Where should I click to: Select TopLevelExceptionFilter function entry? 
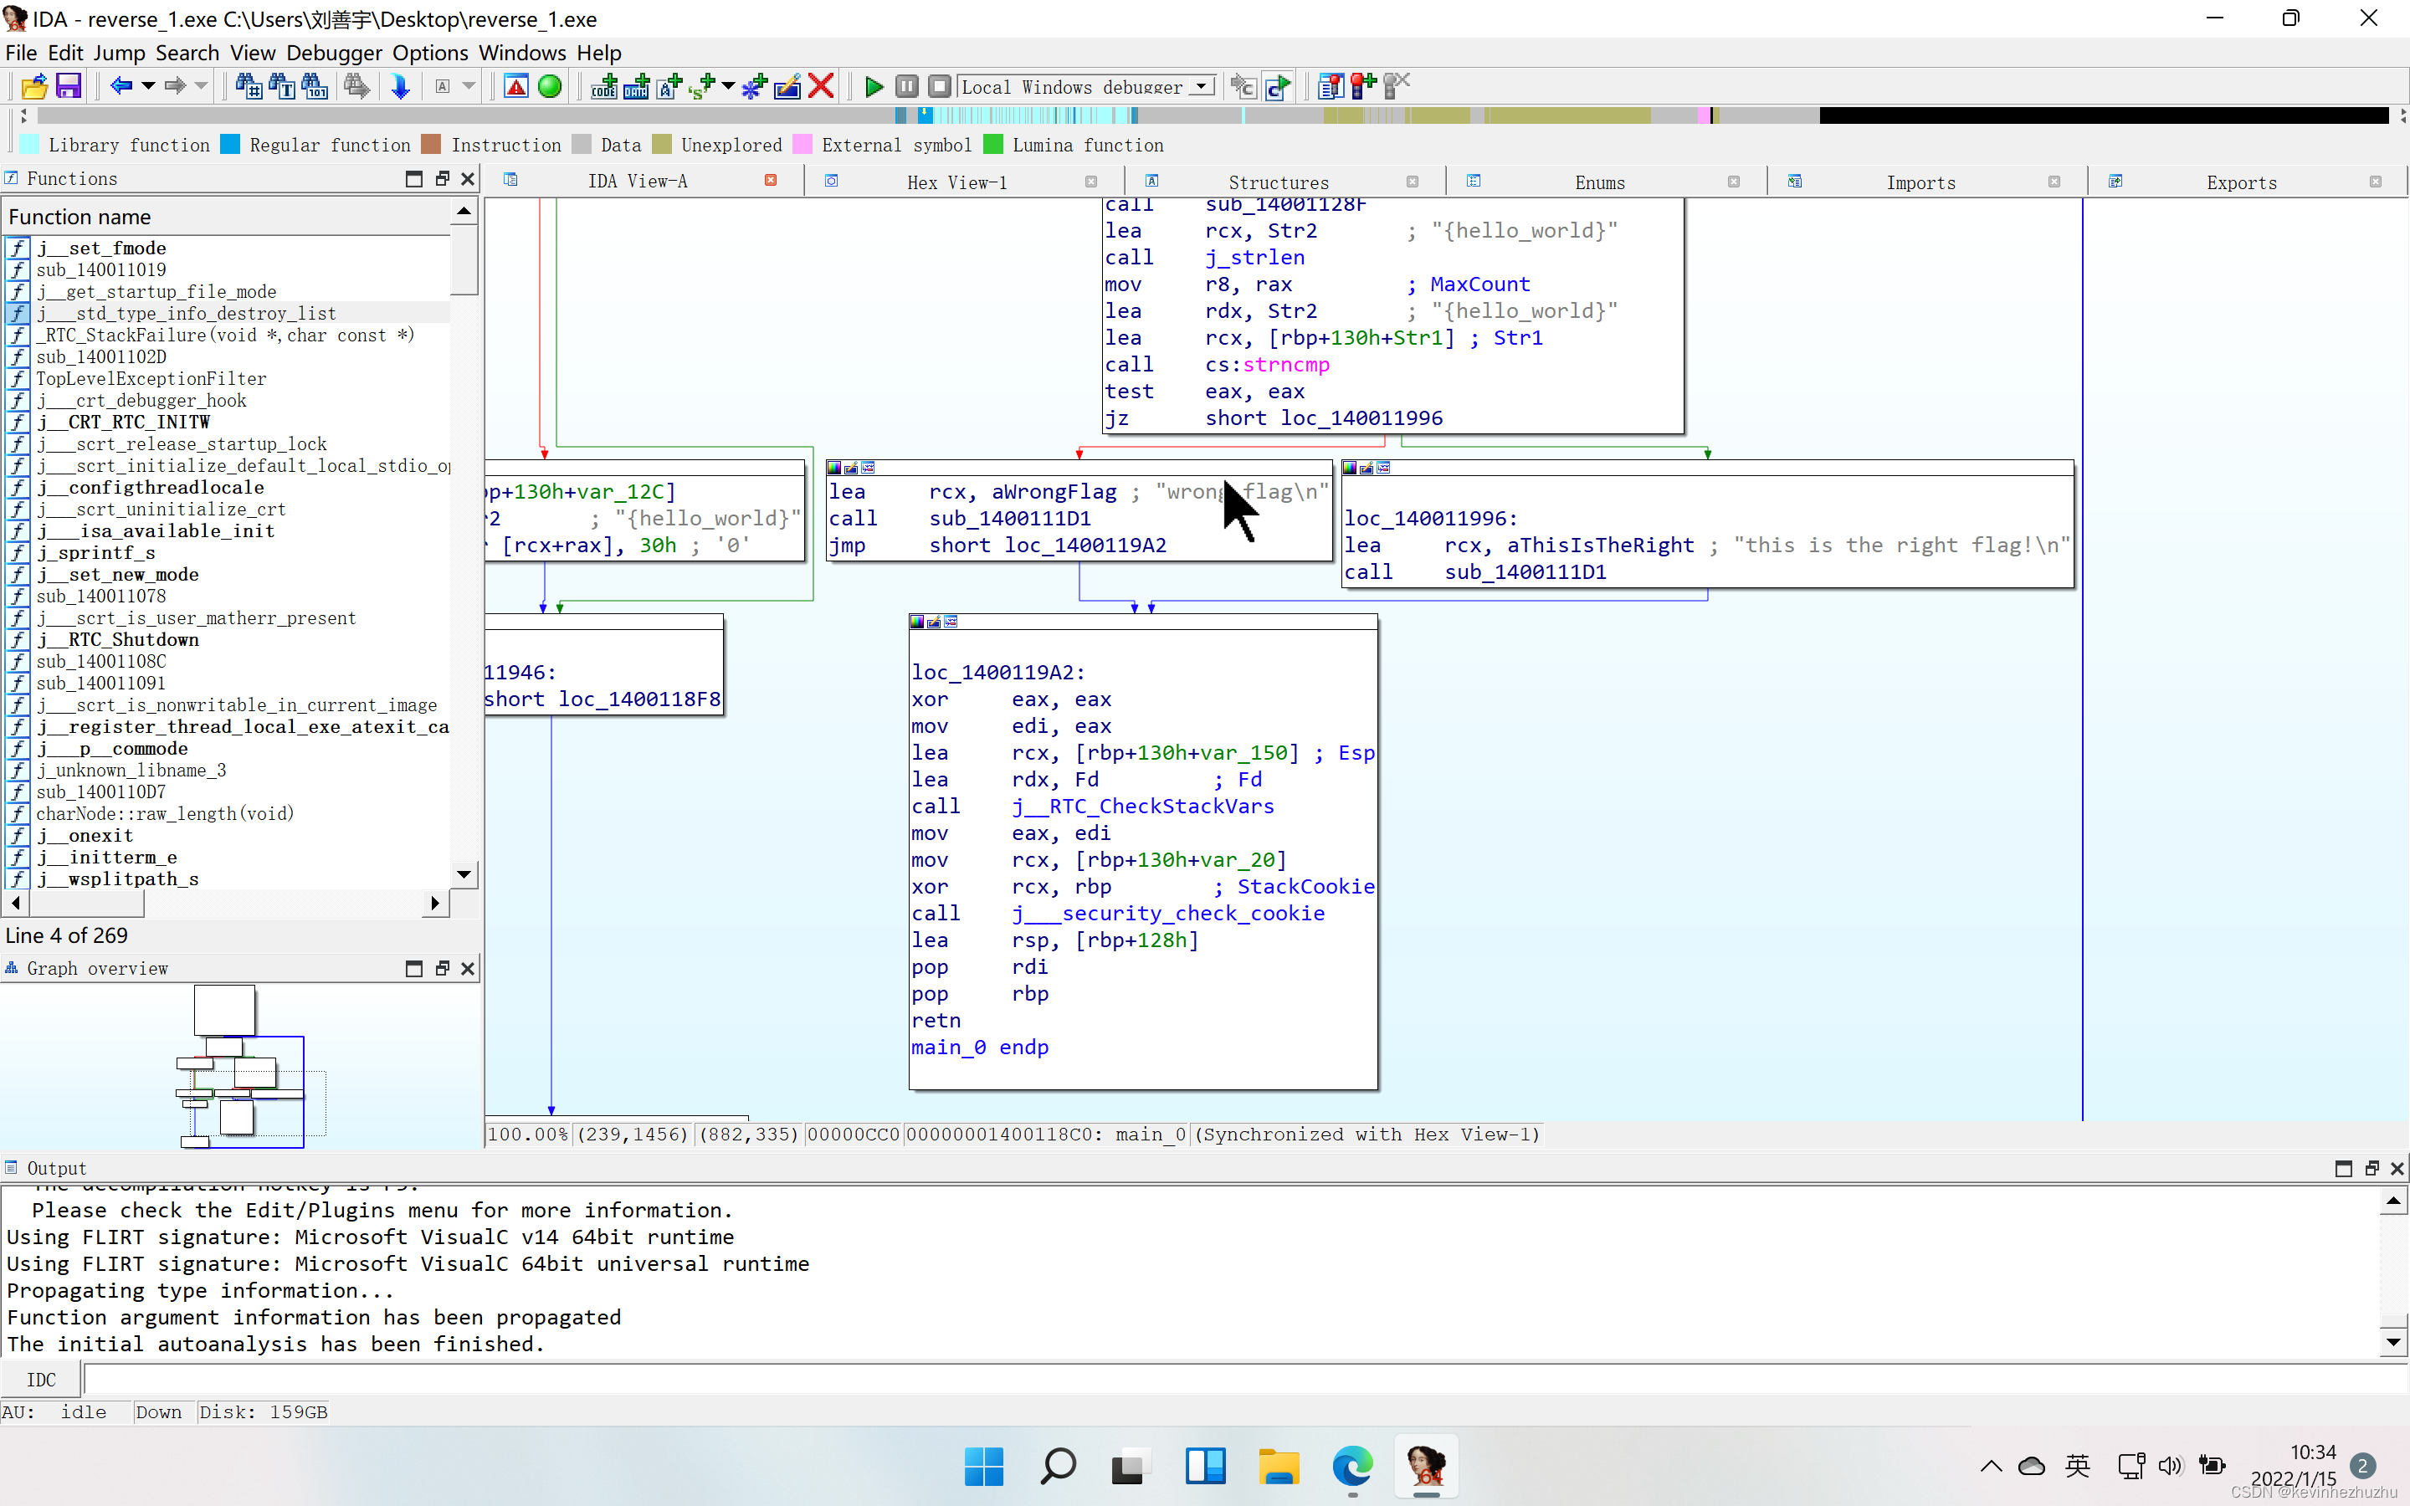(x=151, y=378)
